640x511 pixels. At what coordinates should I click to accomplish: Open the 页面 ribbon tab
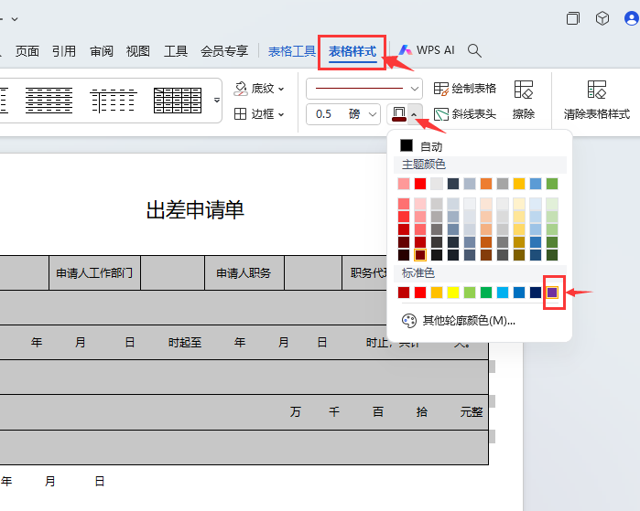pyautogui.click(x=27, y=51)
